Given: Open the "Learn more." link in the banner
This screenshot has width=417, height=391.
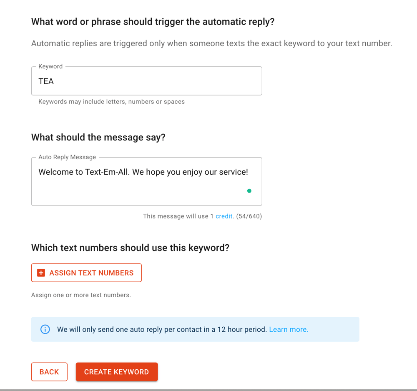Looking at the screenshot, I should (x=289, y=329).
